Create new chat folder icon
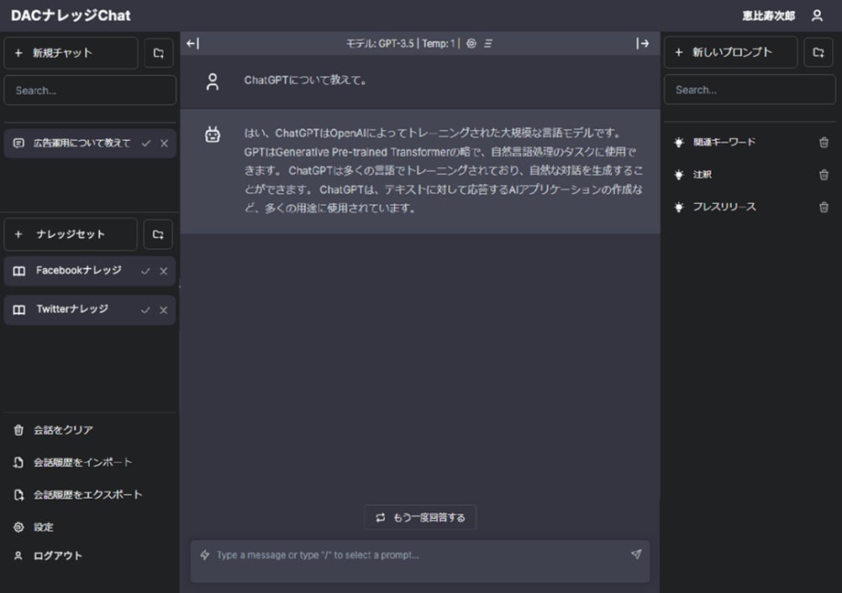 [158, 53]
